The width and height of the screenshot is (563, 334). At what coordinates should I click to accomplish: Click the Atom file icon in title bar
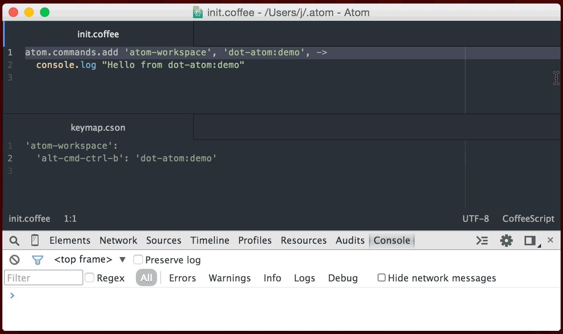[198, 13]
